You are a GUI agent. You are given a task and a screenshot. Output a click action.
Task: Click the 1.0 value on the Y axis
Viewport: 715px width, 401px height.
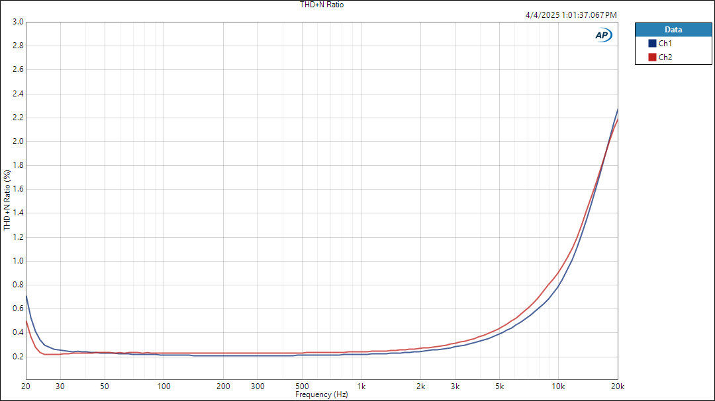pos(18,261)
